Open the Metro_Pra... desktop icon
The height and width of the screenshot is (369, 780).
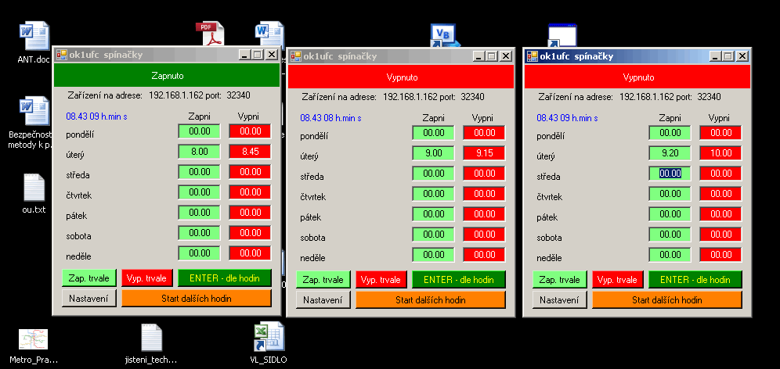pos(34,339)
